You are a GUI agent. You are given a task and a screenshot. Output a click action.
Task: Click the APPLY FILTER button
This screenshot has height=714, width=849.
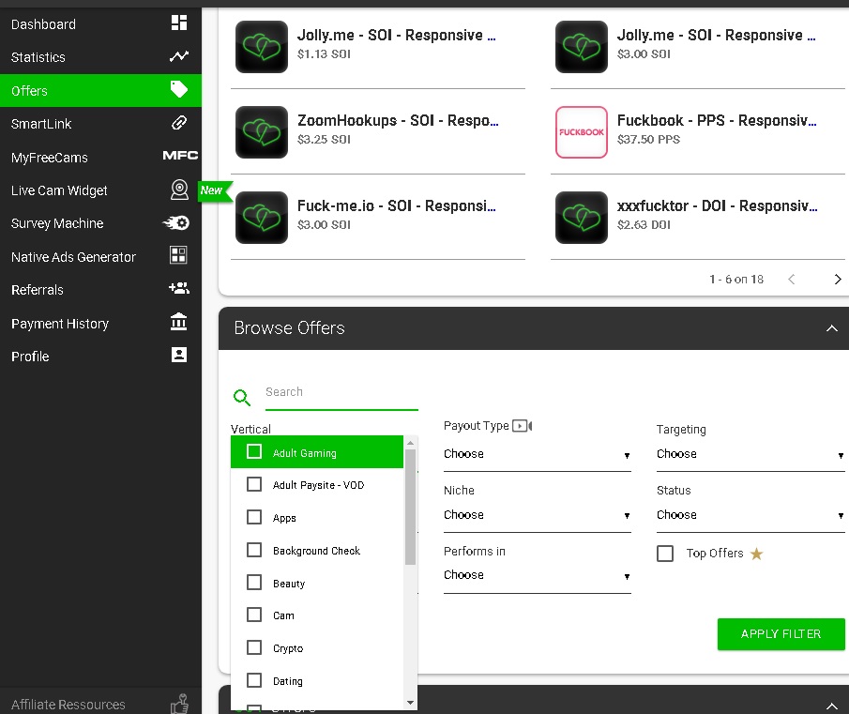[781, 634]
